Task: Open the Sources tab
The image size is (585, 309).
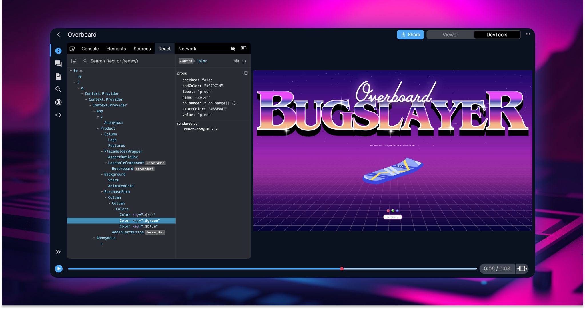Action: pos(142,49)
